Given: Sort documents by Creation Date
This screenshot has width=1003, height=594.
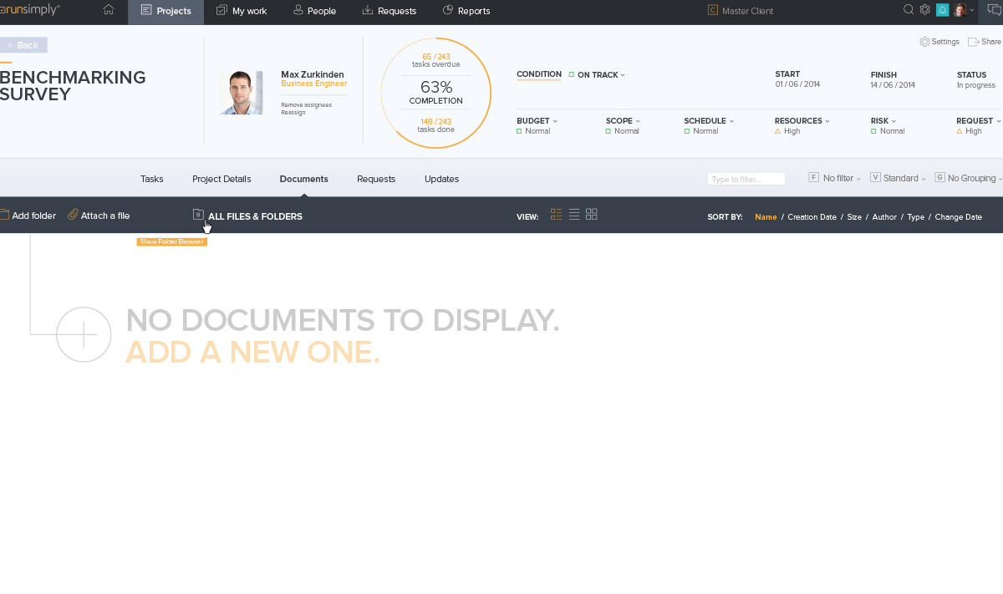Looking at the screenshot, I should pyautogui.click(x=812, y=217).
